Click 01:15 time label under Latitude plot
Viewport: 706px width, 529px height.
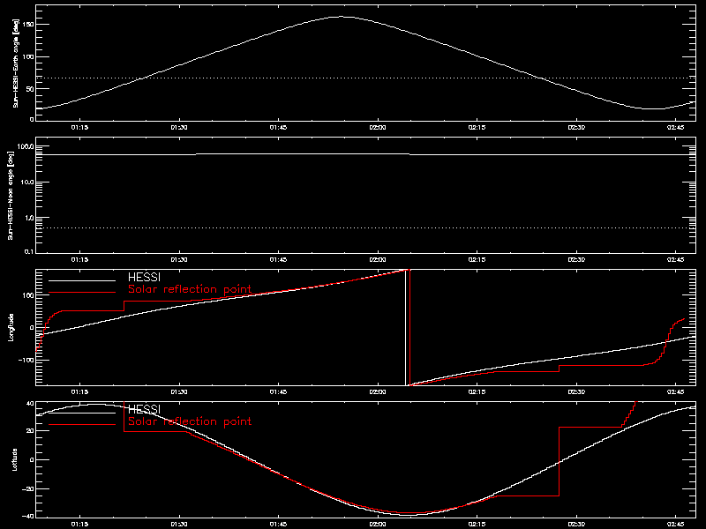coord(79,524)
